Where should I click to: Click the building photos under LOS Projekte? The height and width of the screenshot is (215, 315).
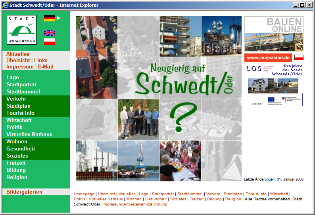(273, 86)
